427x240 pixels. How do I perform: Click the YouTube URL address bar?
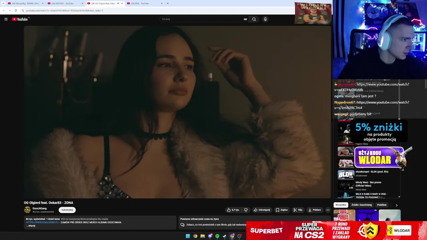pyautogui.click(x=65, y=10)
